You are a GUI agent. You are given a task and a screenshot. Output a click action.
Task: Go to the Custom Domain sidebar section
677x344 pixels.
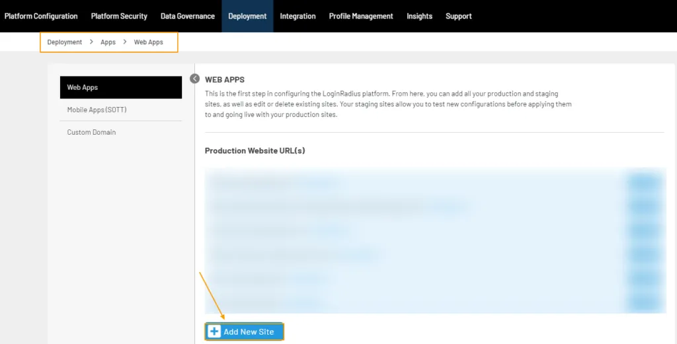(x=91, y=132)
